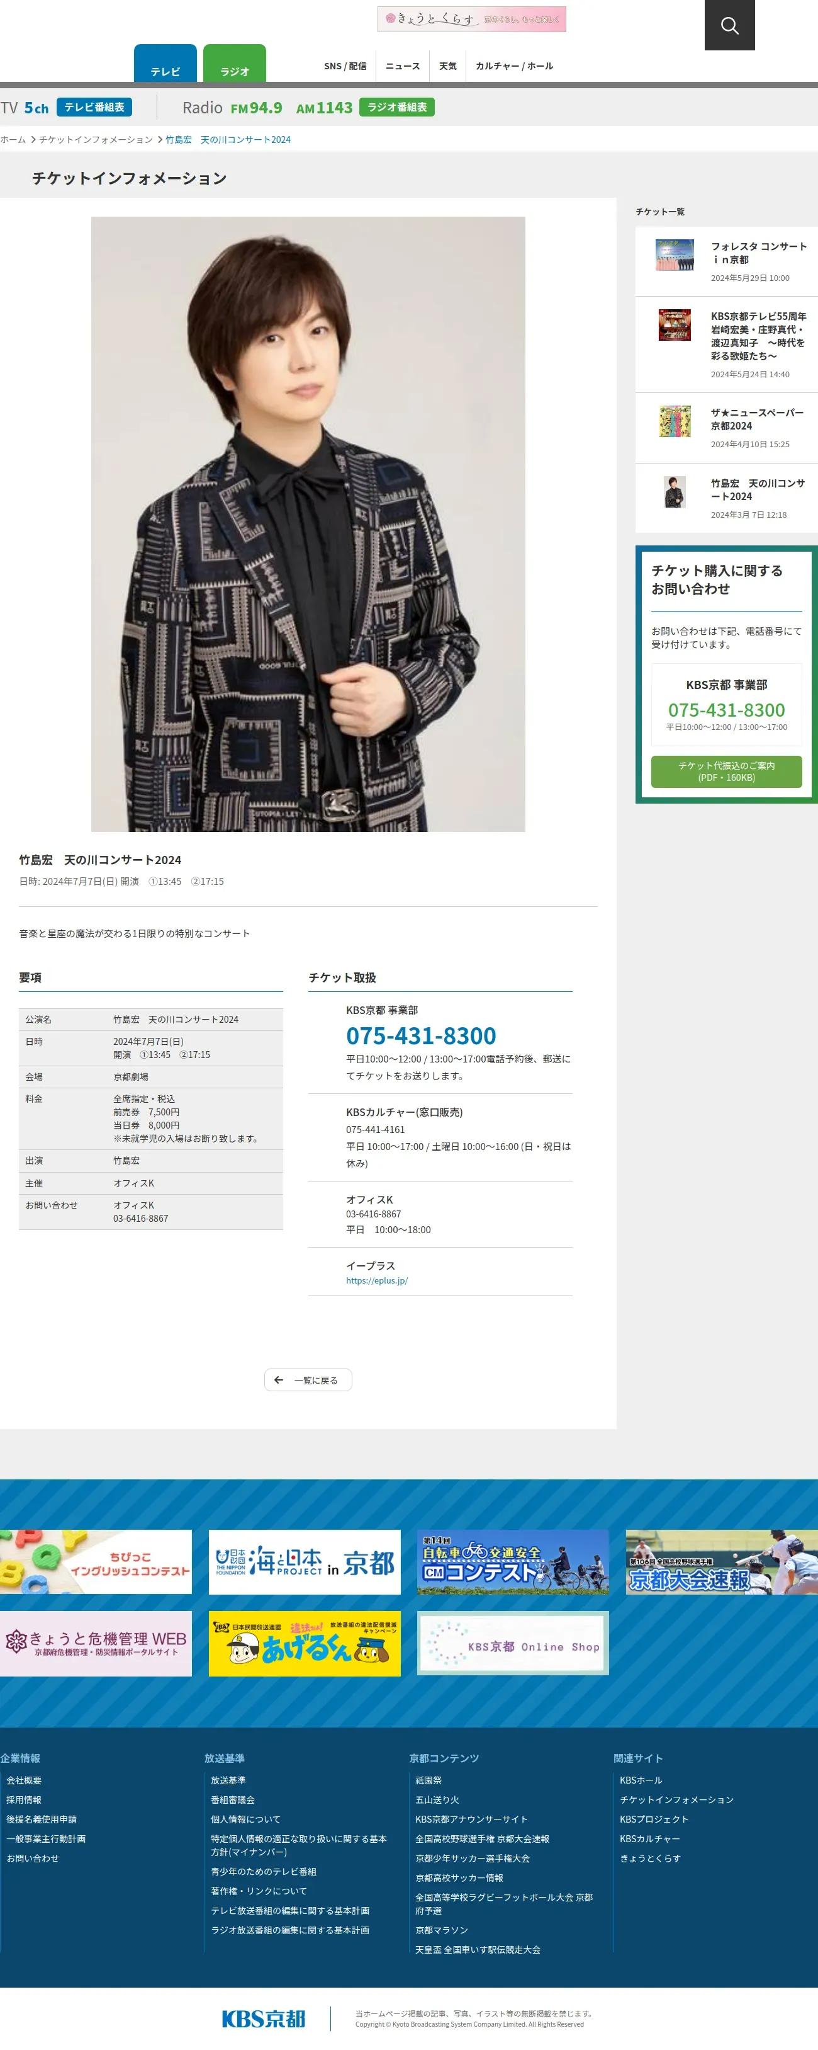Open the カルチャー / ホール menu
818x2050 pixels.
coord(514,66)
